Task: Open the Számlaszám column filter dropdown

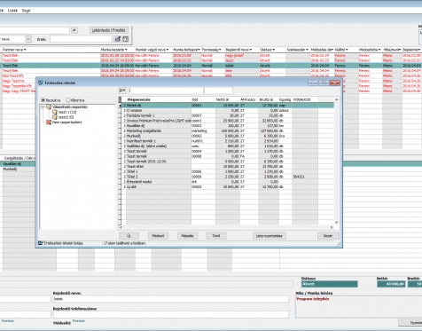Action: tap(307, 50)
